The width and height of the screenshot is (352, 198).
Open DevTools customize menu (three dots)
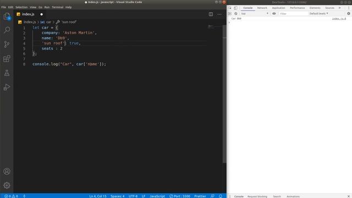[349, 8]
